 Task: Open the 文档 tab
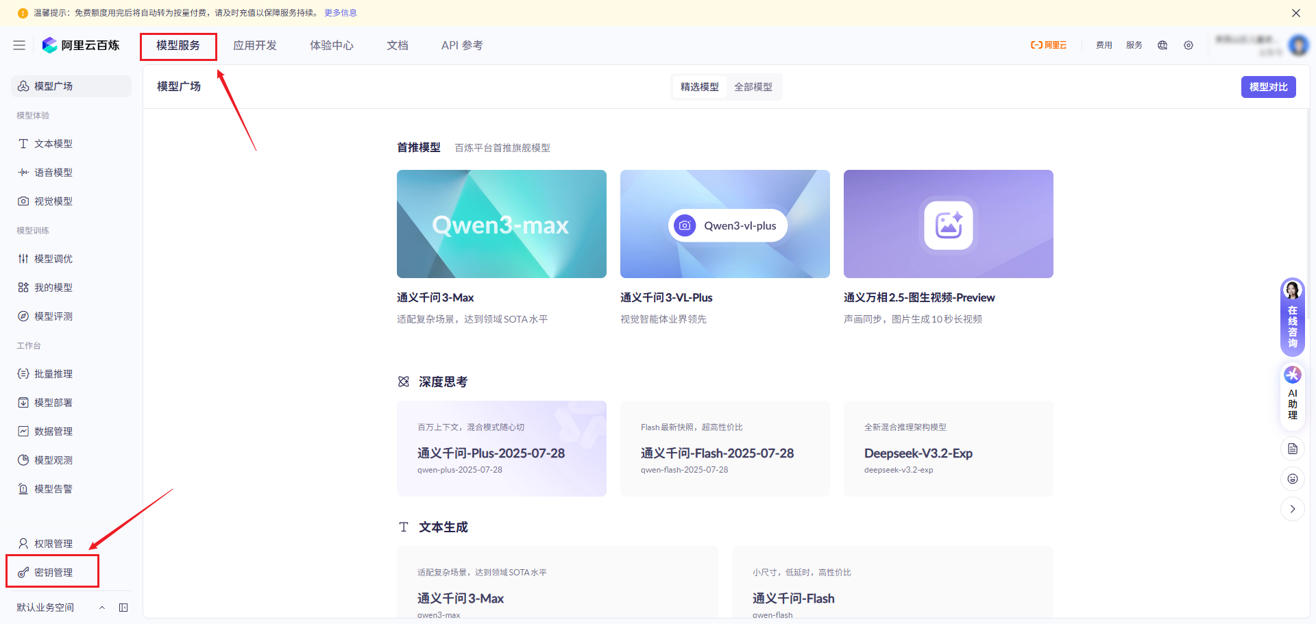[x=398, y=45]
